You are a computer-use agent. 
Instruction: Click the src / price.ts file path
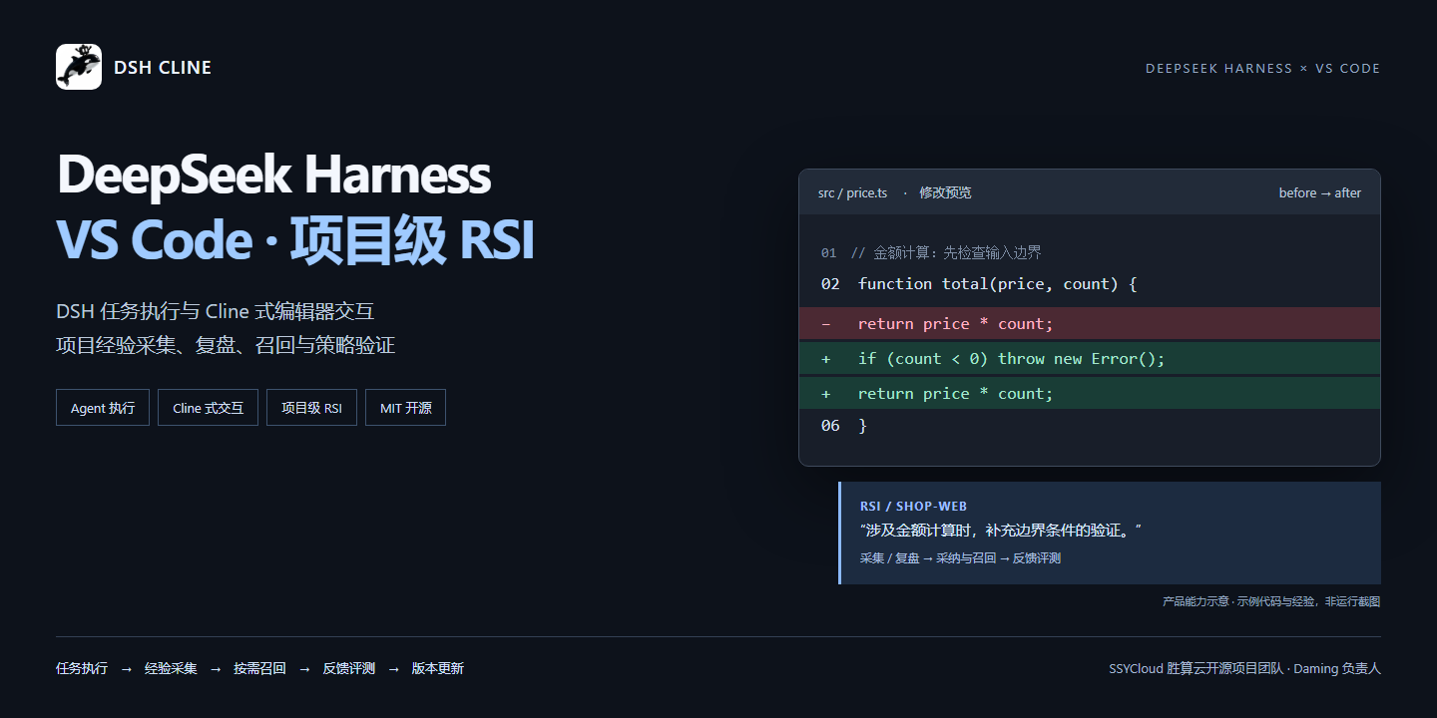[852, 192]
